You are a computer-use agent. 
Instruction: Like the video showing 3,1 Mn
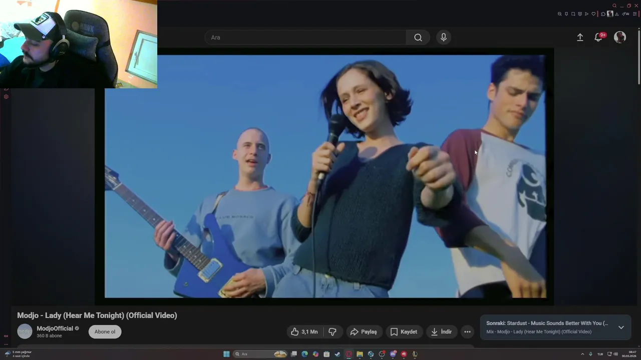coord(304,331)
